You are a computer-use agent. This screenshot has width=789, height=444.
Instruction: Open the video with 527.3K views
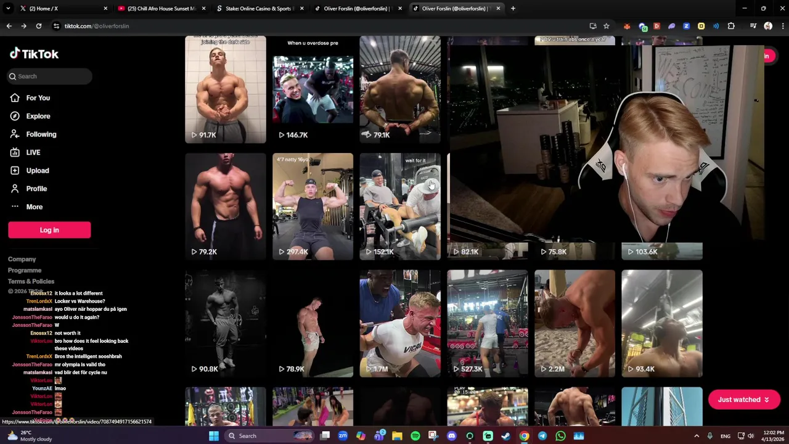(488, 324)
